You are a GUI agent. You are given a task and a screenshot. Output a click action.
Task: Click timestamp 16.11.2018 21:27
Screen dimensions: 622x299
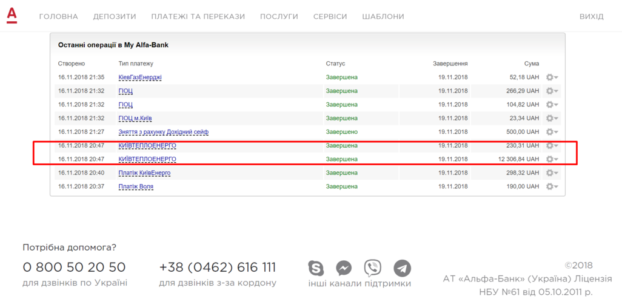point(81,132)
